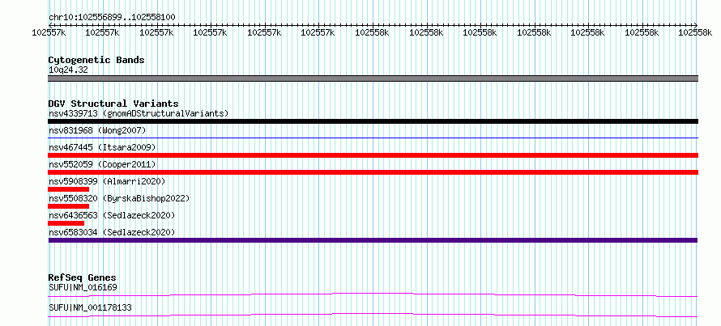Select the gray 10q24.32 cytogenetic band bar

(373, 78)
